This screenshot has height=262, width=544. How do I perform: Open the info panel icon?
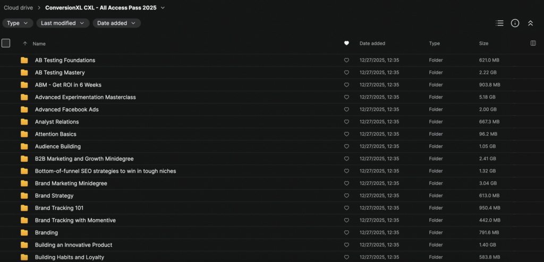(x=515, y=23)
